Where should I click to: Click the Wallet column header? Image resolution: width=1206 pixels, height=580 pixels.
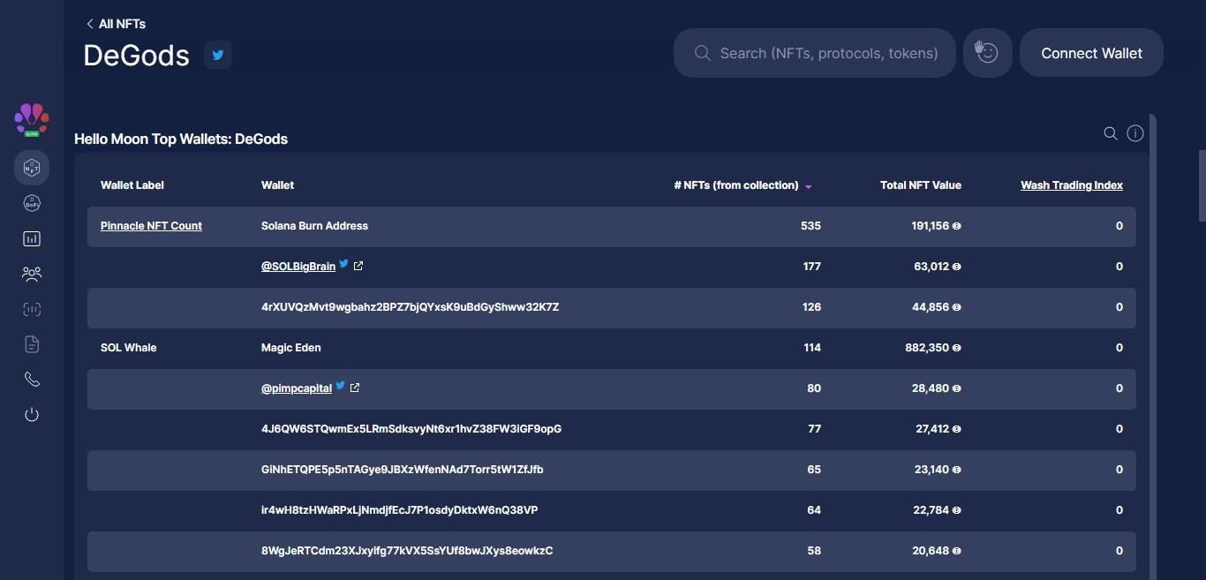[x=277, y=185]
